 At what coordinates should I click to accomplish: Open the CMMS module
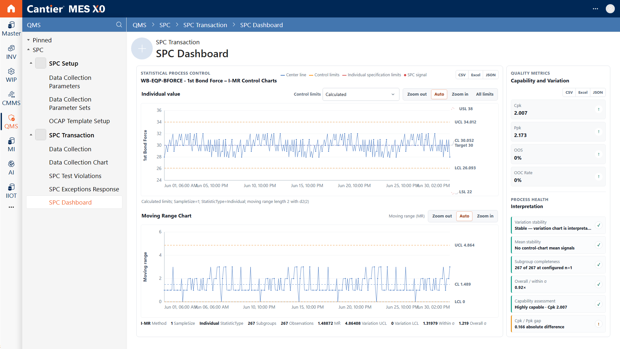[x=11, y=99]
